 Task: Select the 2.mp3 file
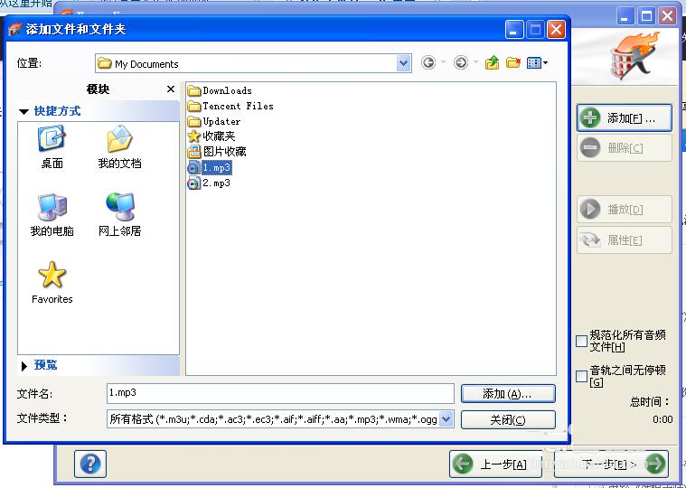[215, 183]
